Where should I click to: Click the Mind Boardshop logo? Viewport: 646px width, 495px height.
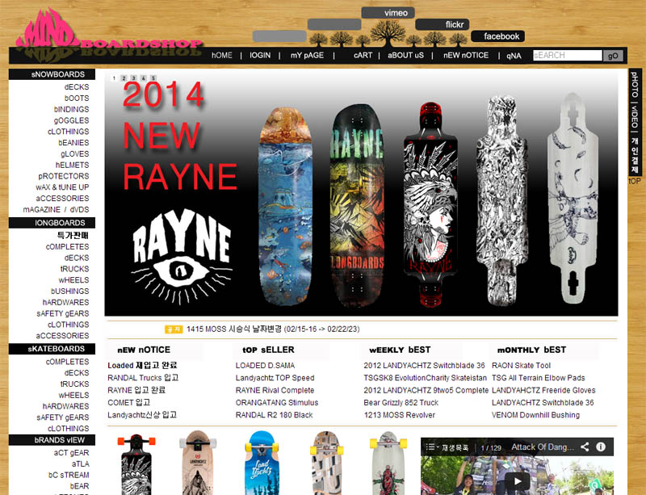click(109, 35)
